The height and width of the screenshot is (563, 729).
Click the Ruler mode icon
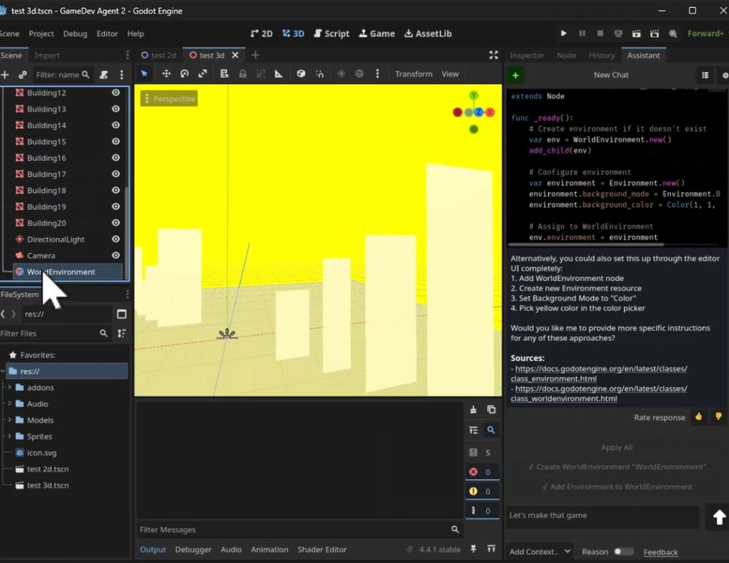278,74
